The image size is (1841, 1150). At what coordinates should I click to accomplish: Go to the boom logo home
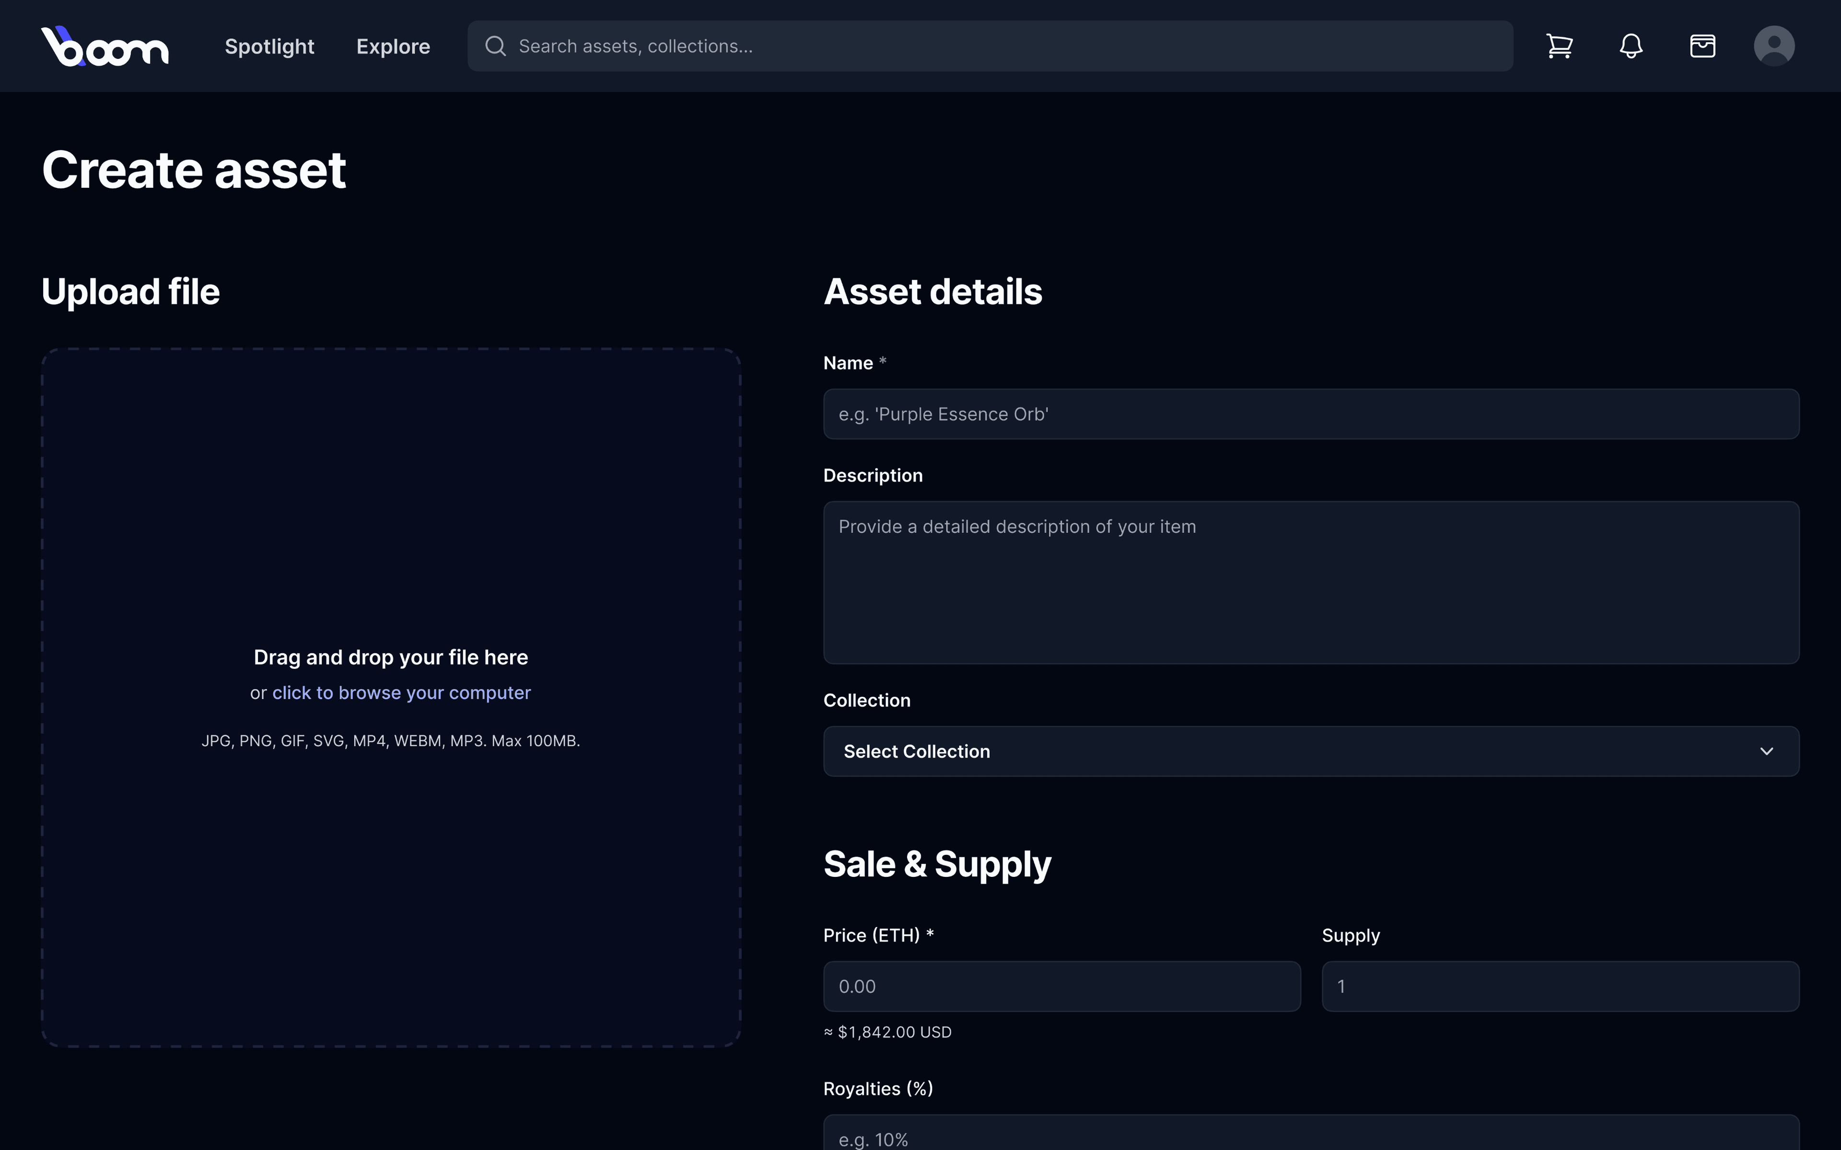pos(105,46)
